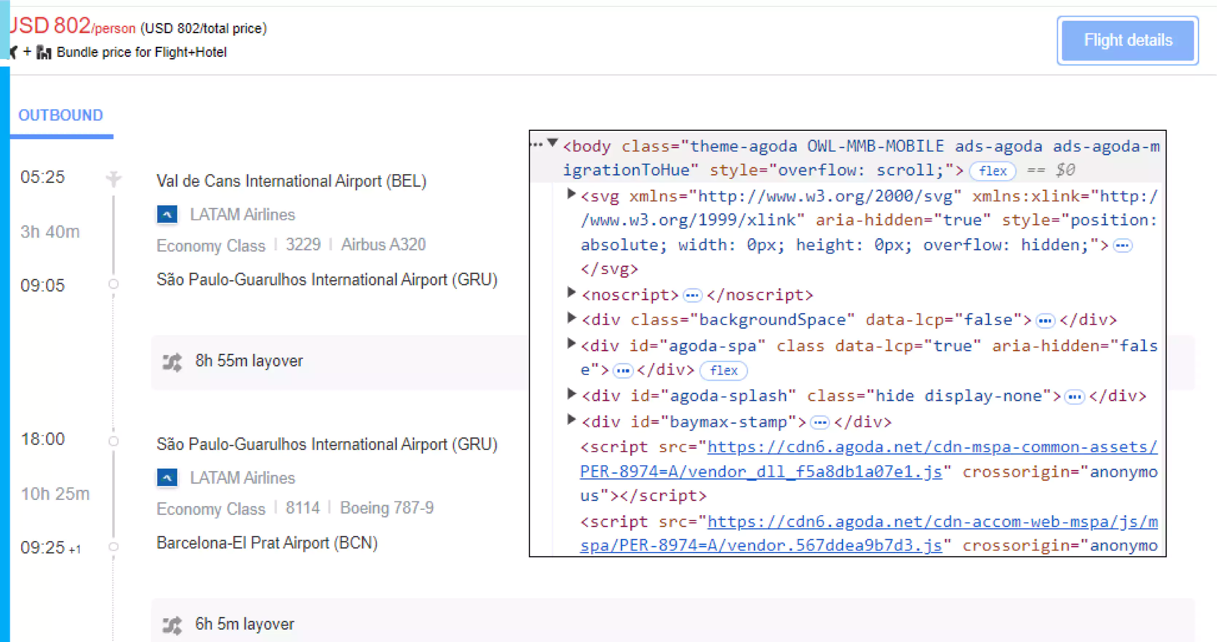This screenshot has width=1217, height=642.
Task: Click Bundle price for Flight+Hotel text
Action: pos(142,52)
